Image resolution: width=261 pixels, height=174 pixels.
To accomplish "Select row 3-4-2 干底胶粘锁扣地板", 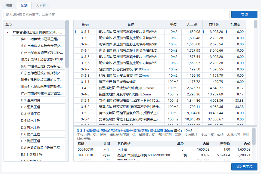I will pyautogui.click(x=160, y=88).
